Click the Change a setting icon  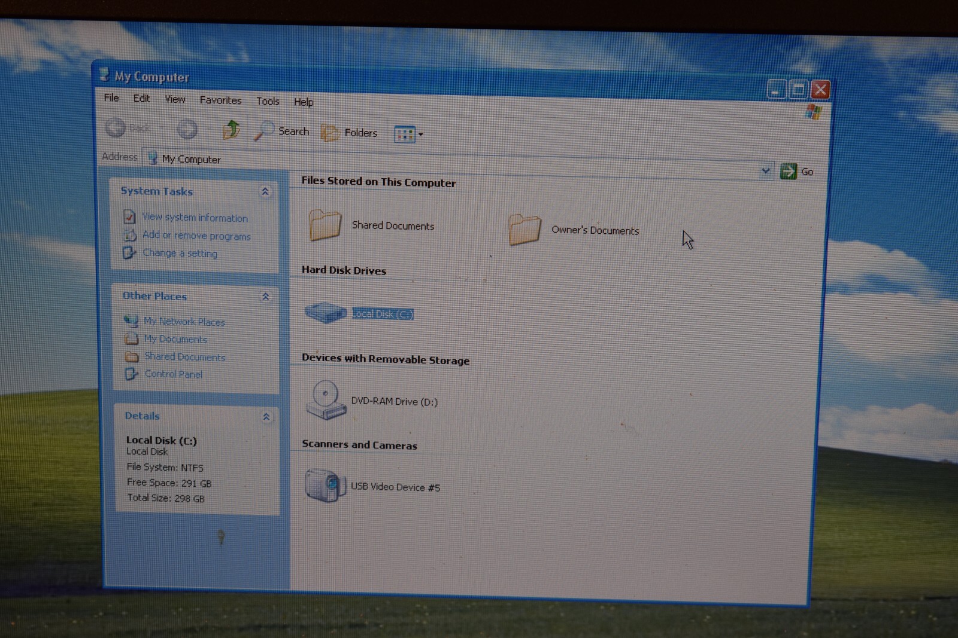[129, 252]
